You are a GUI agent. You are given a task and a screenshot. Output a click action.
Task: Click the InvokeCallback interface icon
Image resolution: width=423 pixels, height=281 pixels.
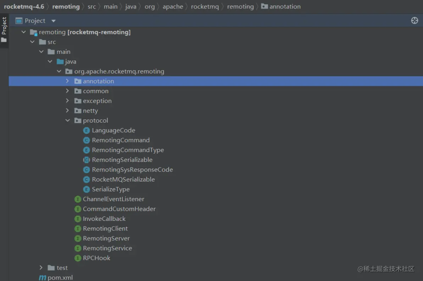click(78, 219)
